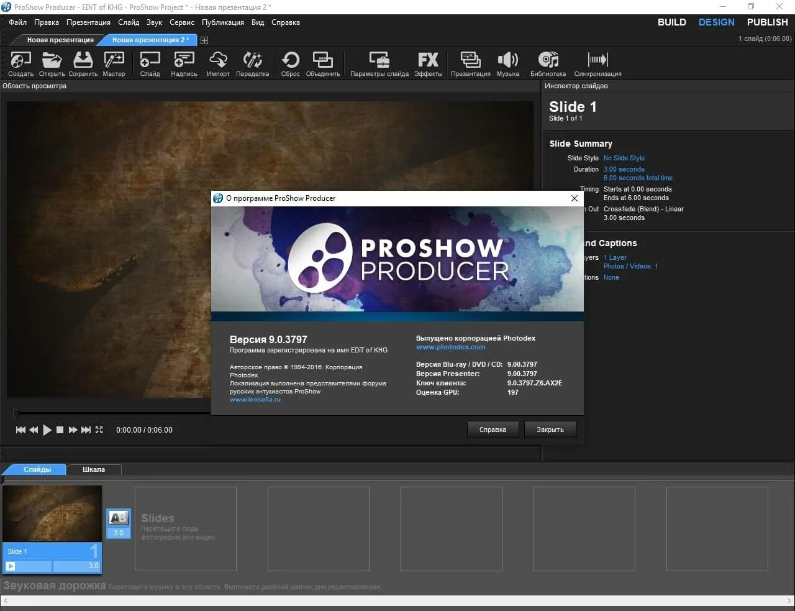Open www.teosofia.ru link
This screenshot has width=795, height=611.
coord(255,400)
